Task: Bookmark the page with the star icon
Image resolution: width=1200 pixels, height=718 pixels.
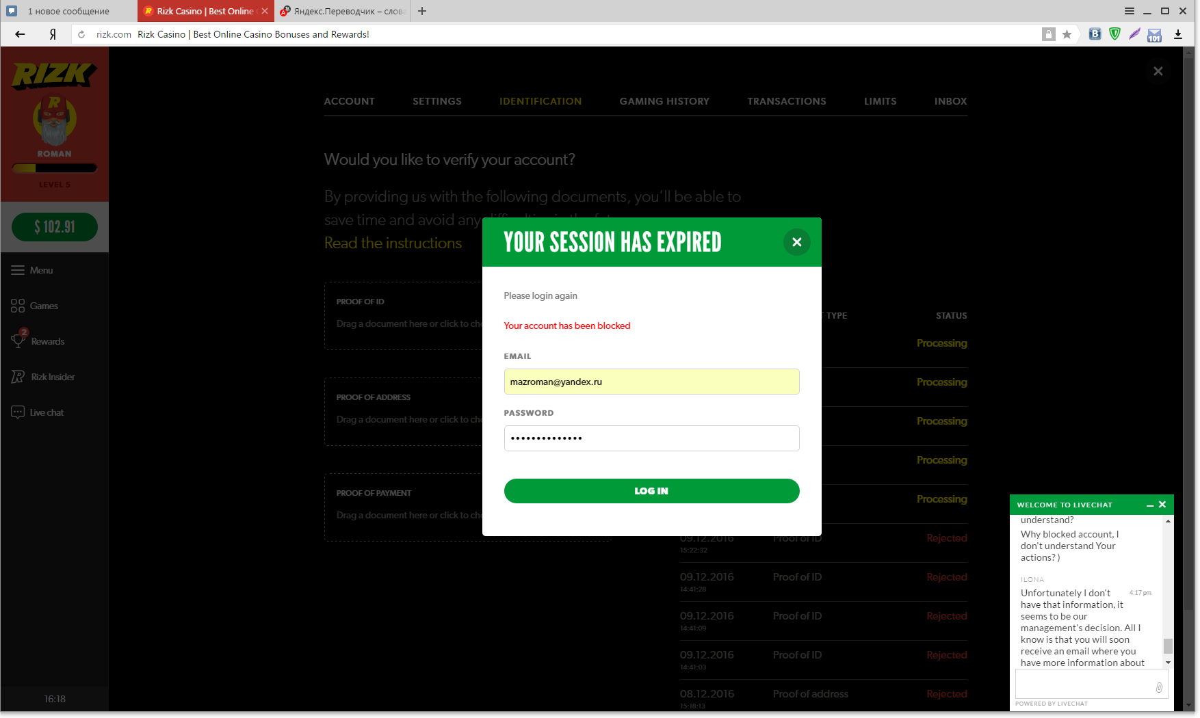Action: click(x=1067, y=34)
